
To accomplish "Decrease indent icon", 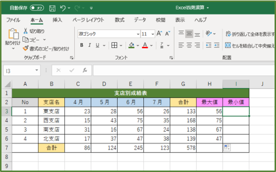I will pyautogui.click(x=208, y=45).
